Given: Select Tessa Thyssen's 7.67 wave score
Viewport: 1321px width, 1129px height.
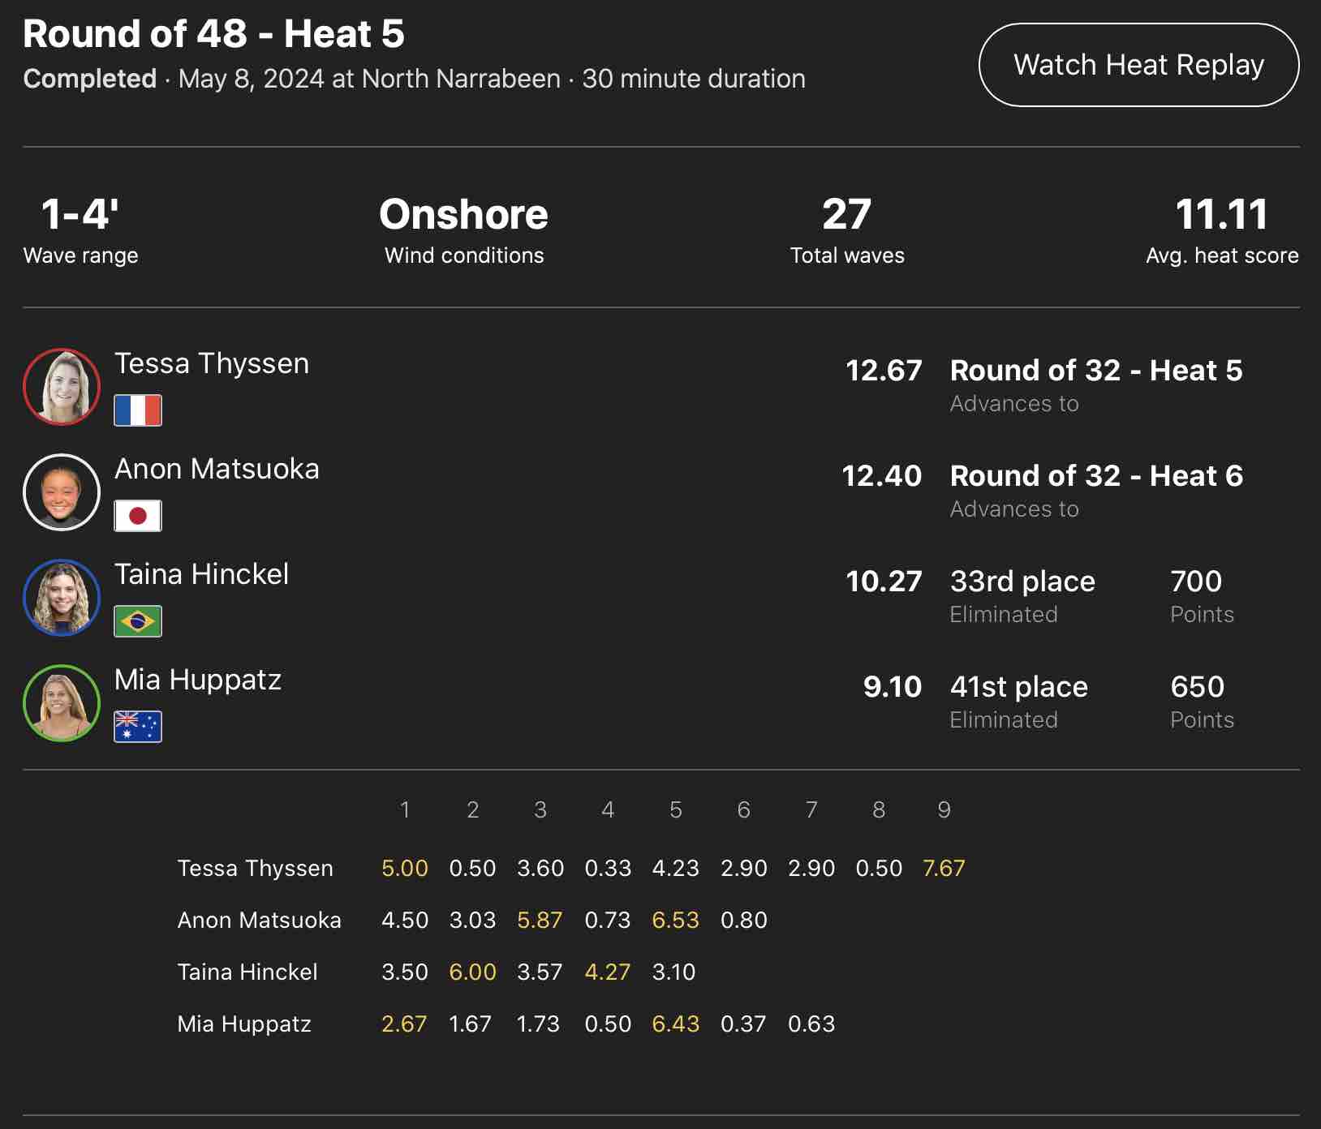Looking at the screenshot, I should pos(944,868).
